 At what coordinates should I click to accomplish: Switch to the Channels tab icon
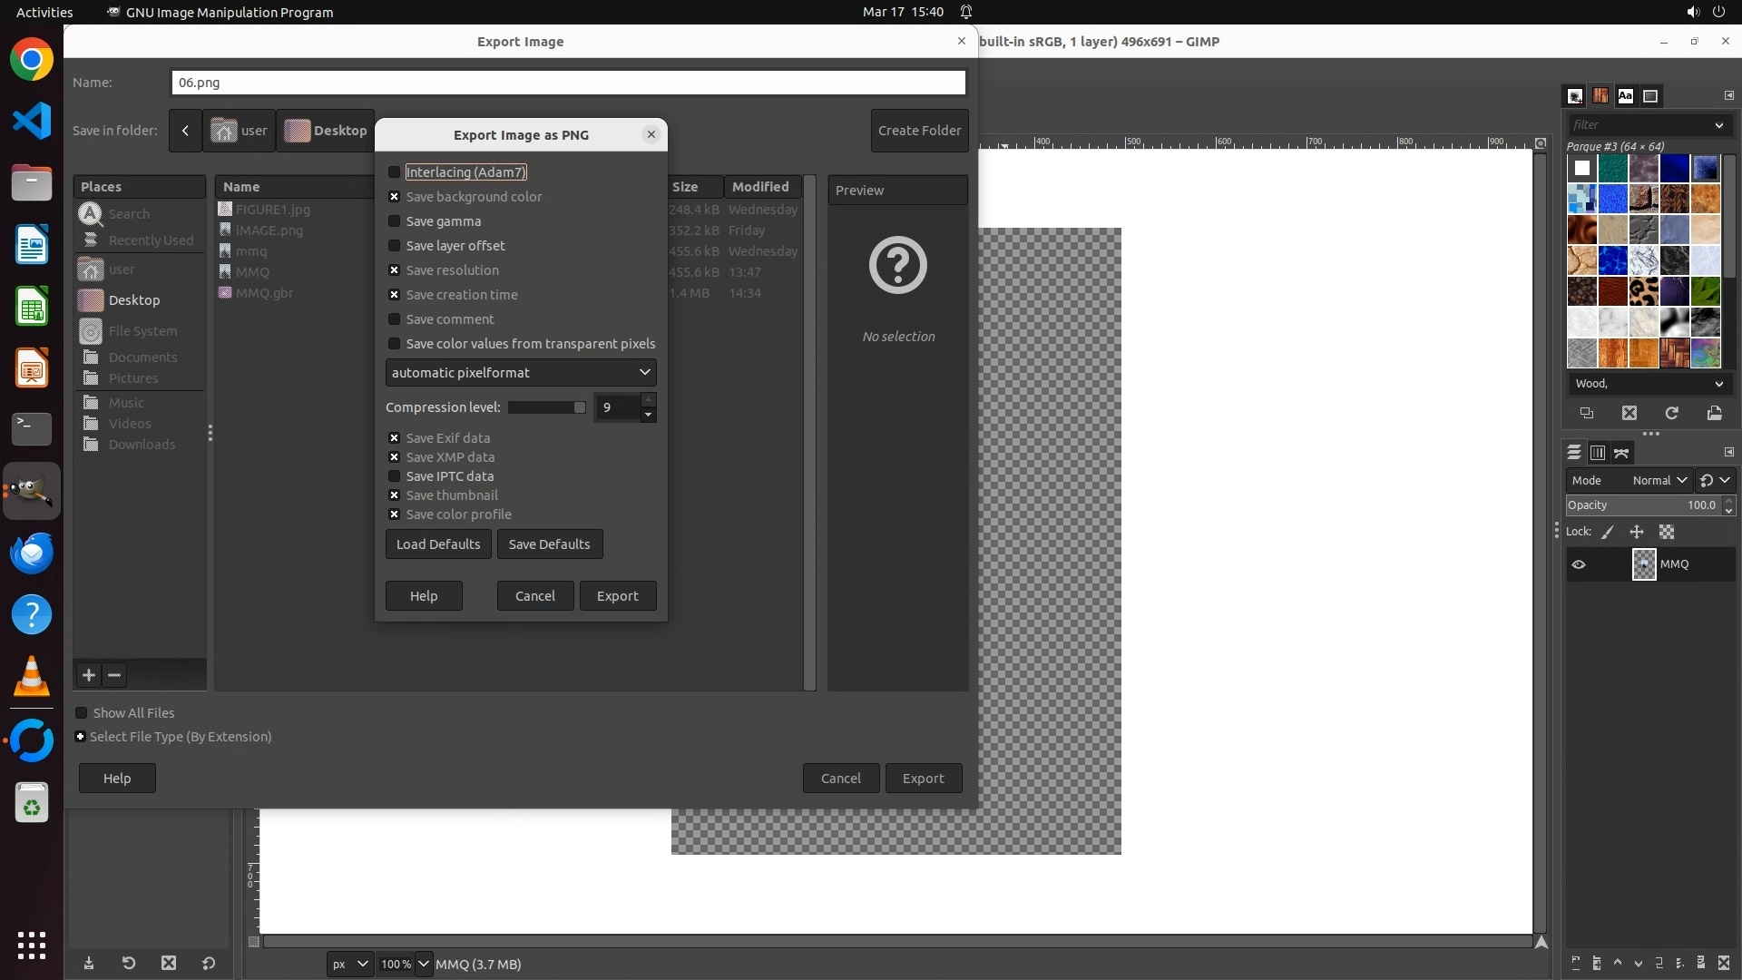(1597, 452)
